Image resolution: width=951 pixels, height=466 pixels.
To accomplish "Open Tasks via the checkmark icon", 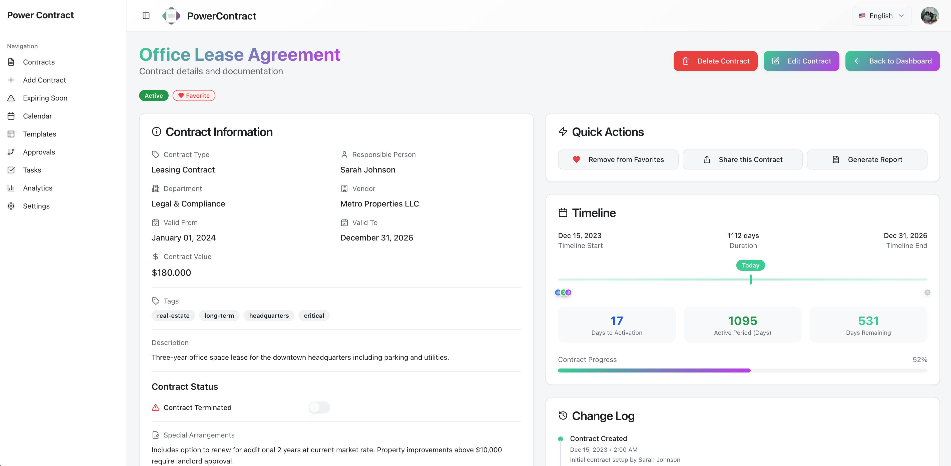I will (x=11, y=170).
